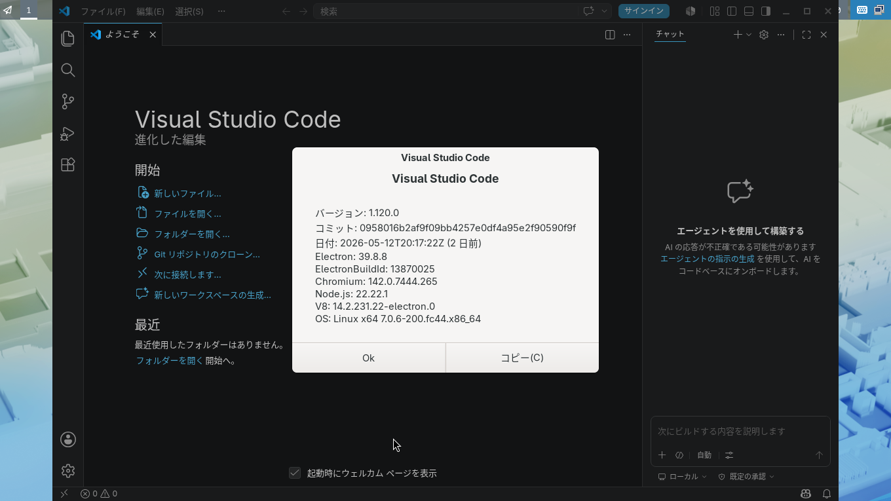Click 新しいファイル... link
The image size is (891, 501).
(x=187, y=194)
